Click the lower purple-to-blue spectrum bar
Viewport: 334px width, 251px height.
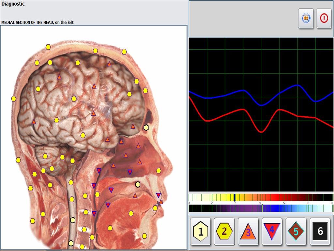pyautogui.click(x=261, y=208)
